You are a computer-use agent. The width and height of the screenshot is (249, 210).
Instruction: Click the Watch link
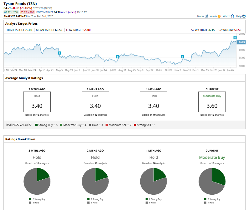pyautogui.click(x=226, y=16)
